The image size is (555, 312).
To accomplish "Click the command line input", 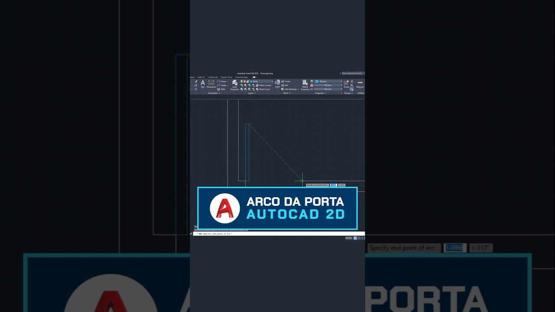I will pyautogui.click(x=279, y=234).
